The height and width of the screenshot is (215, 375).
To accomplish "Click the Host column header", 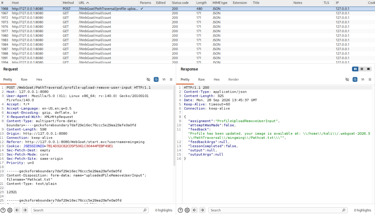I will [x=36, y=3].
